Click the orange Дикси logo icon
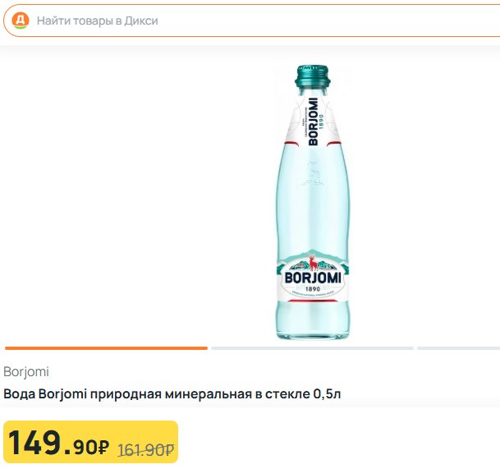Image resolution: width=500 pixels, height=469 pixels. point(21,21)
